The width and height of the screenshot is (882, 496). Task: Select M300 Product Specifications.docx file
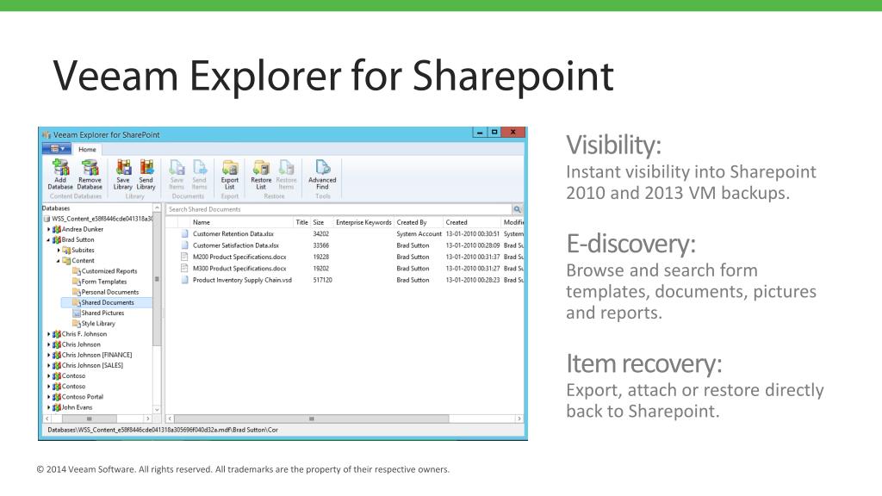tap(239, 269)
